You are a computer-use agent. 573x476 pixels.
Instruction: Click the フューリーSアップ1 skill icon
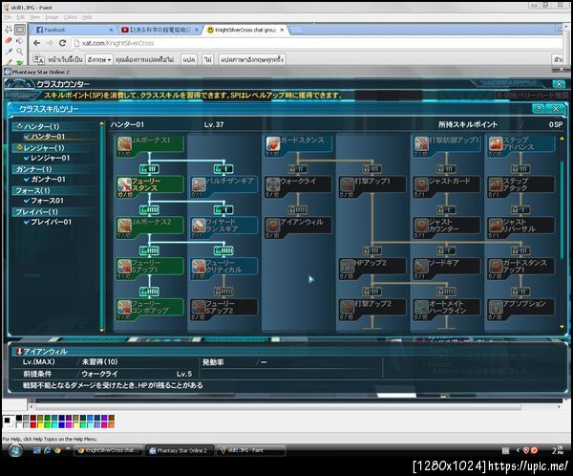click(124, 267)
